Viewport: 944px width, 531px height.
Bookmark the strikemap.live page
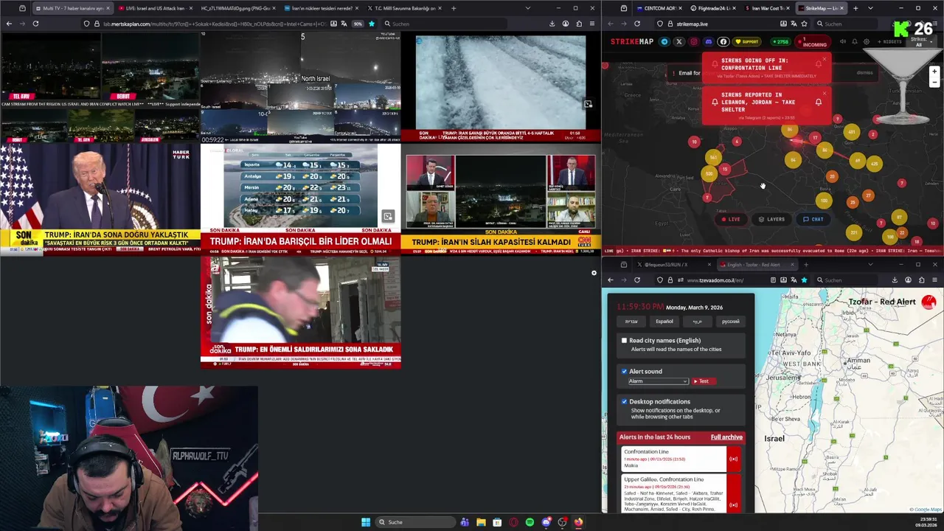click(804, 24)
